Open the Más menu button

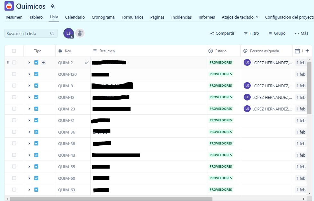point(301,33)
